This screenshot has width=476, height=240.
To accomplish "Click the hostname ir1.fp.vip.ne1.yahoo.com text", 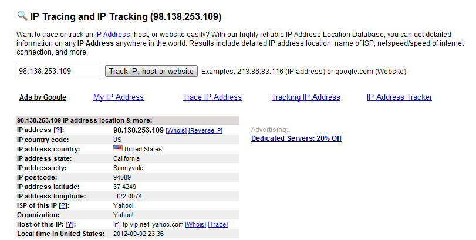I will click(x=148, y=225).
